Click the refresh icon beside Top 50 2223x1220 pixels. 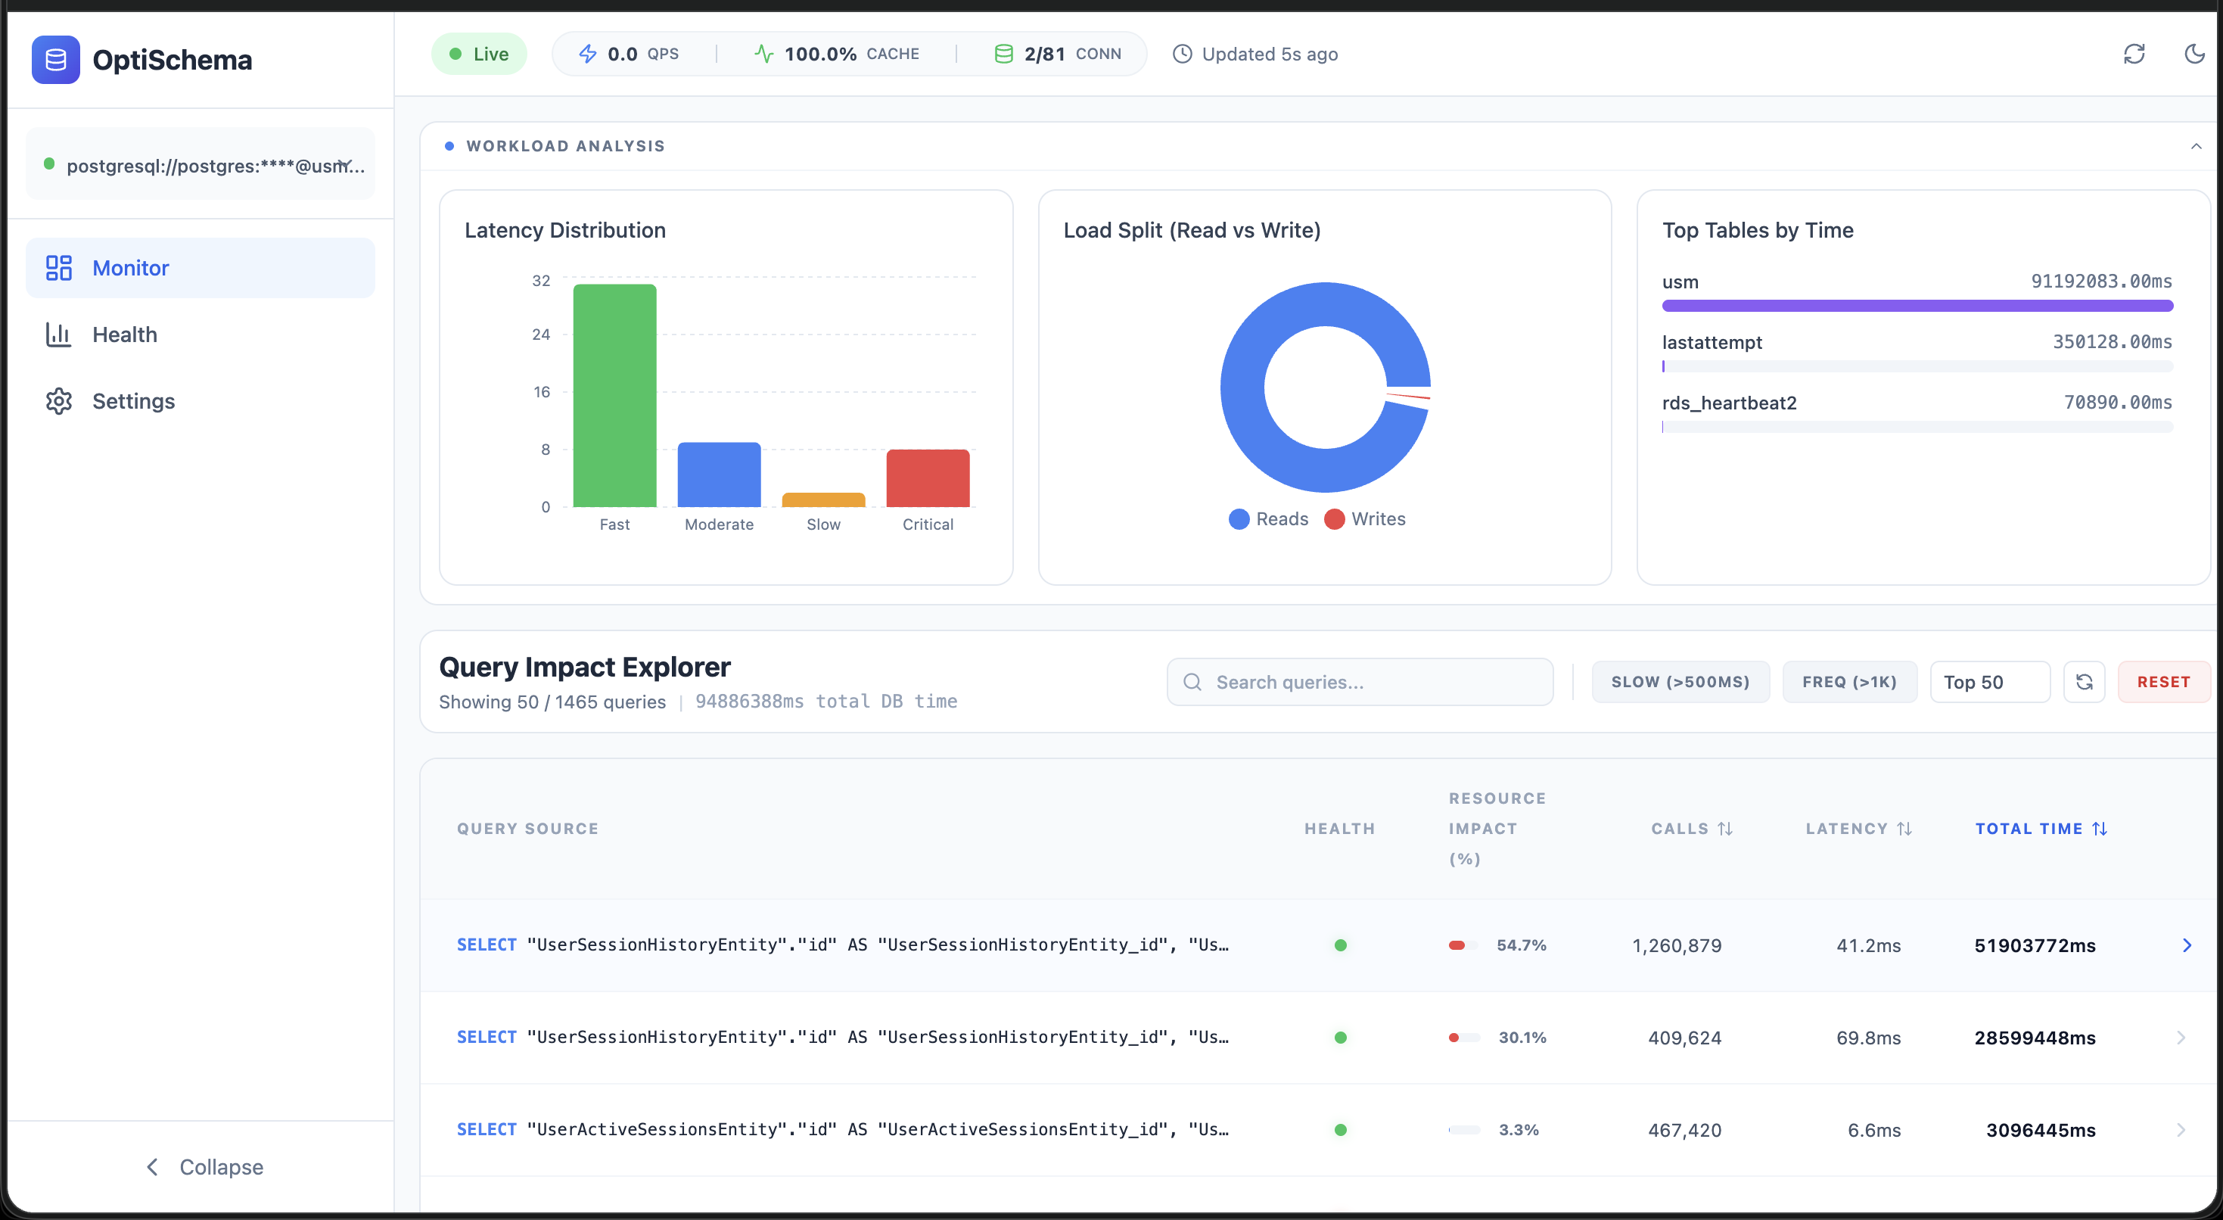(2083, 682)
